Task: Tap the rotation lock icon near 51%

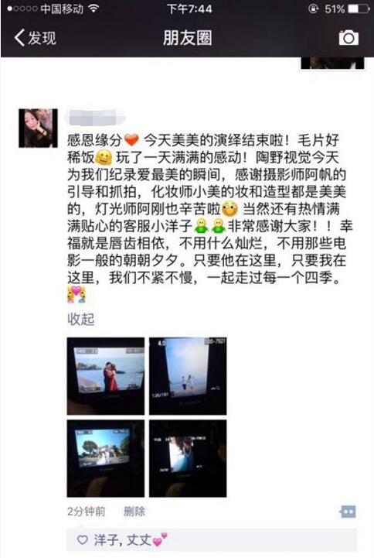Action: (x=313, y=9)
